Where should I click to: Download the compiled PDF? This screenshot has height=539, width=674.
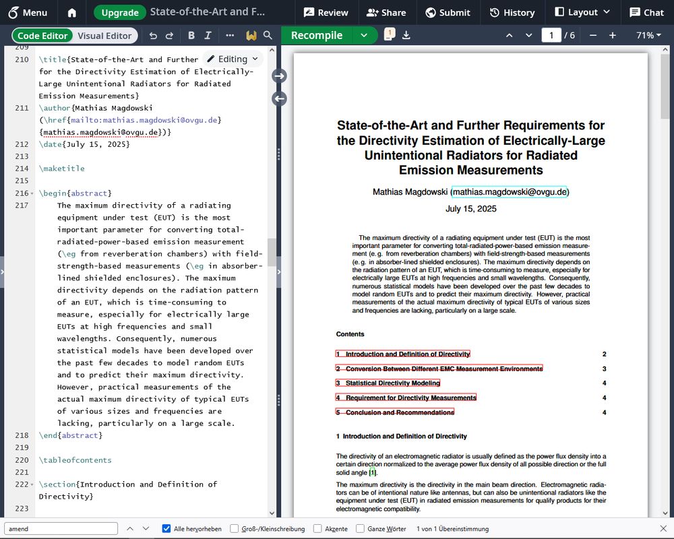406,35
